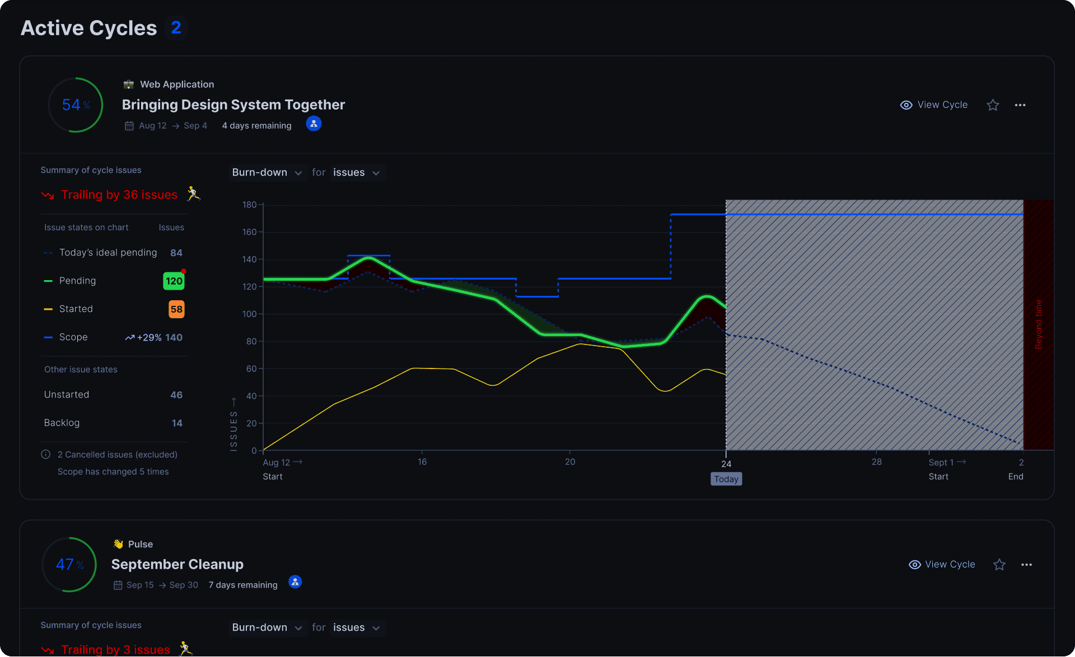Click the View Cycle eye icon for Bringing Design System Together
This screenshot has height=657, width=1075.
click(906, 105)
